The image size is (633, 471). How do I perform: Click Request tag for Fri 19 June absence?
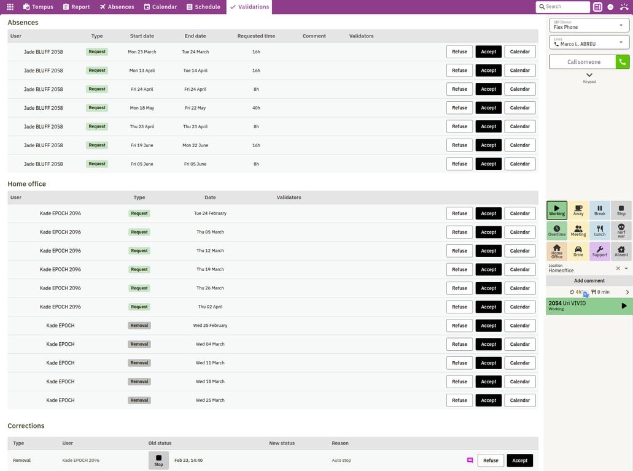tap(97, 145)
